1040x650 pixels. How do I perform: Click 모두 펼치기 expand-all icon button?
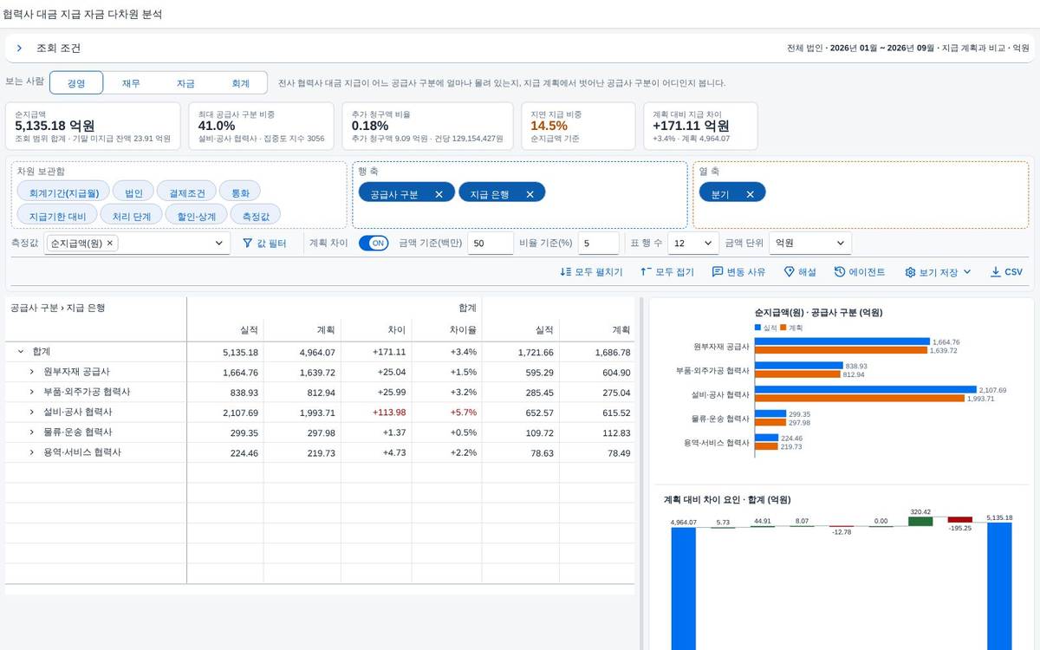(x=592, y=272)
